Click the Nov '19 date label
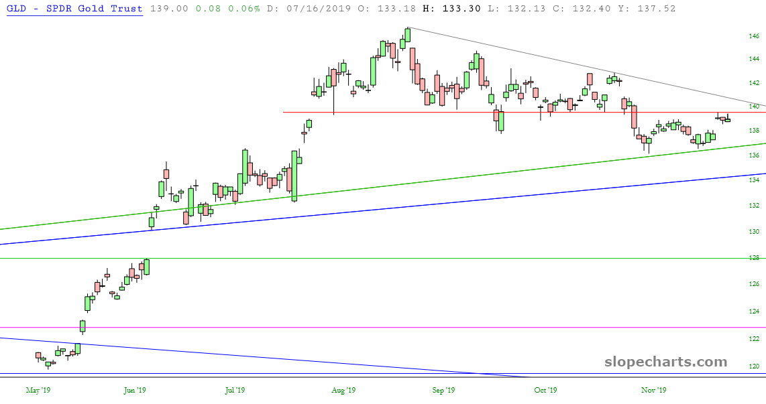The width and height of the screenshot is (766, 404). (x=653, y=390)
